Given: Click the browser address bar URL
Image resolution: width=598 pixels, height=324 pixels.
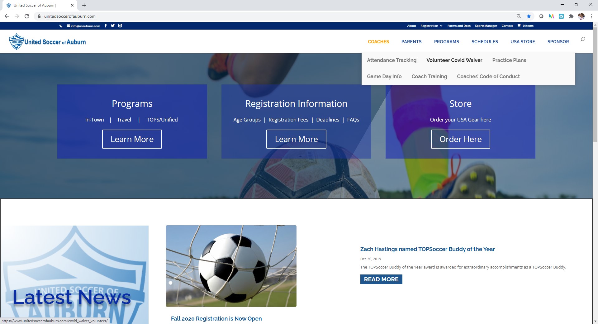Looking at the screenshot, I should click(70, 16).
